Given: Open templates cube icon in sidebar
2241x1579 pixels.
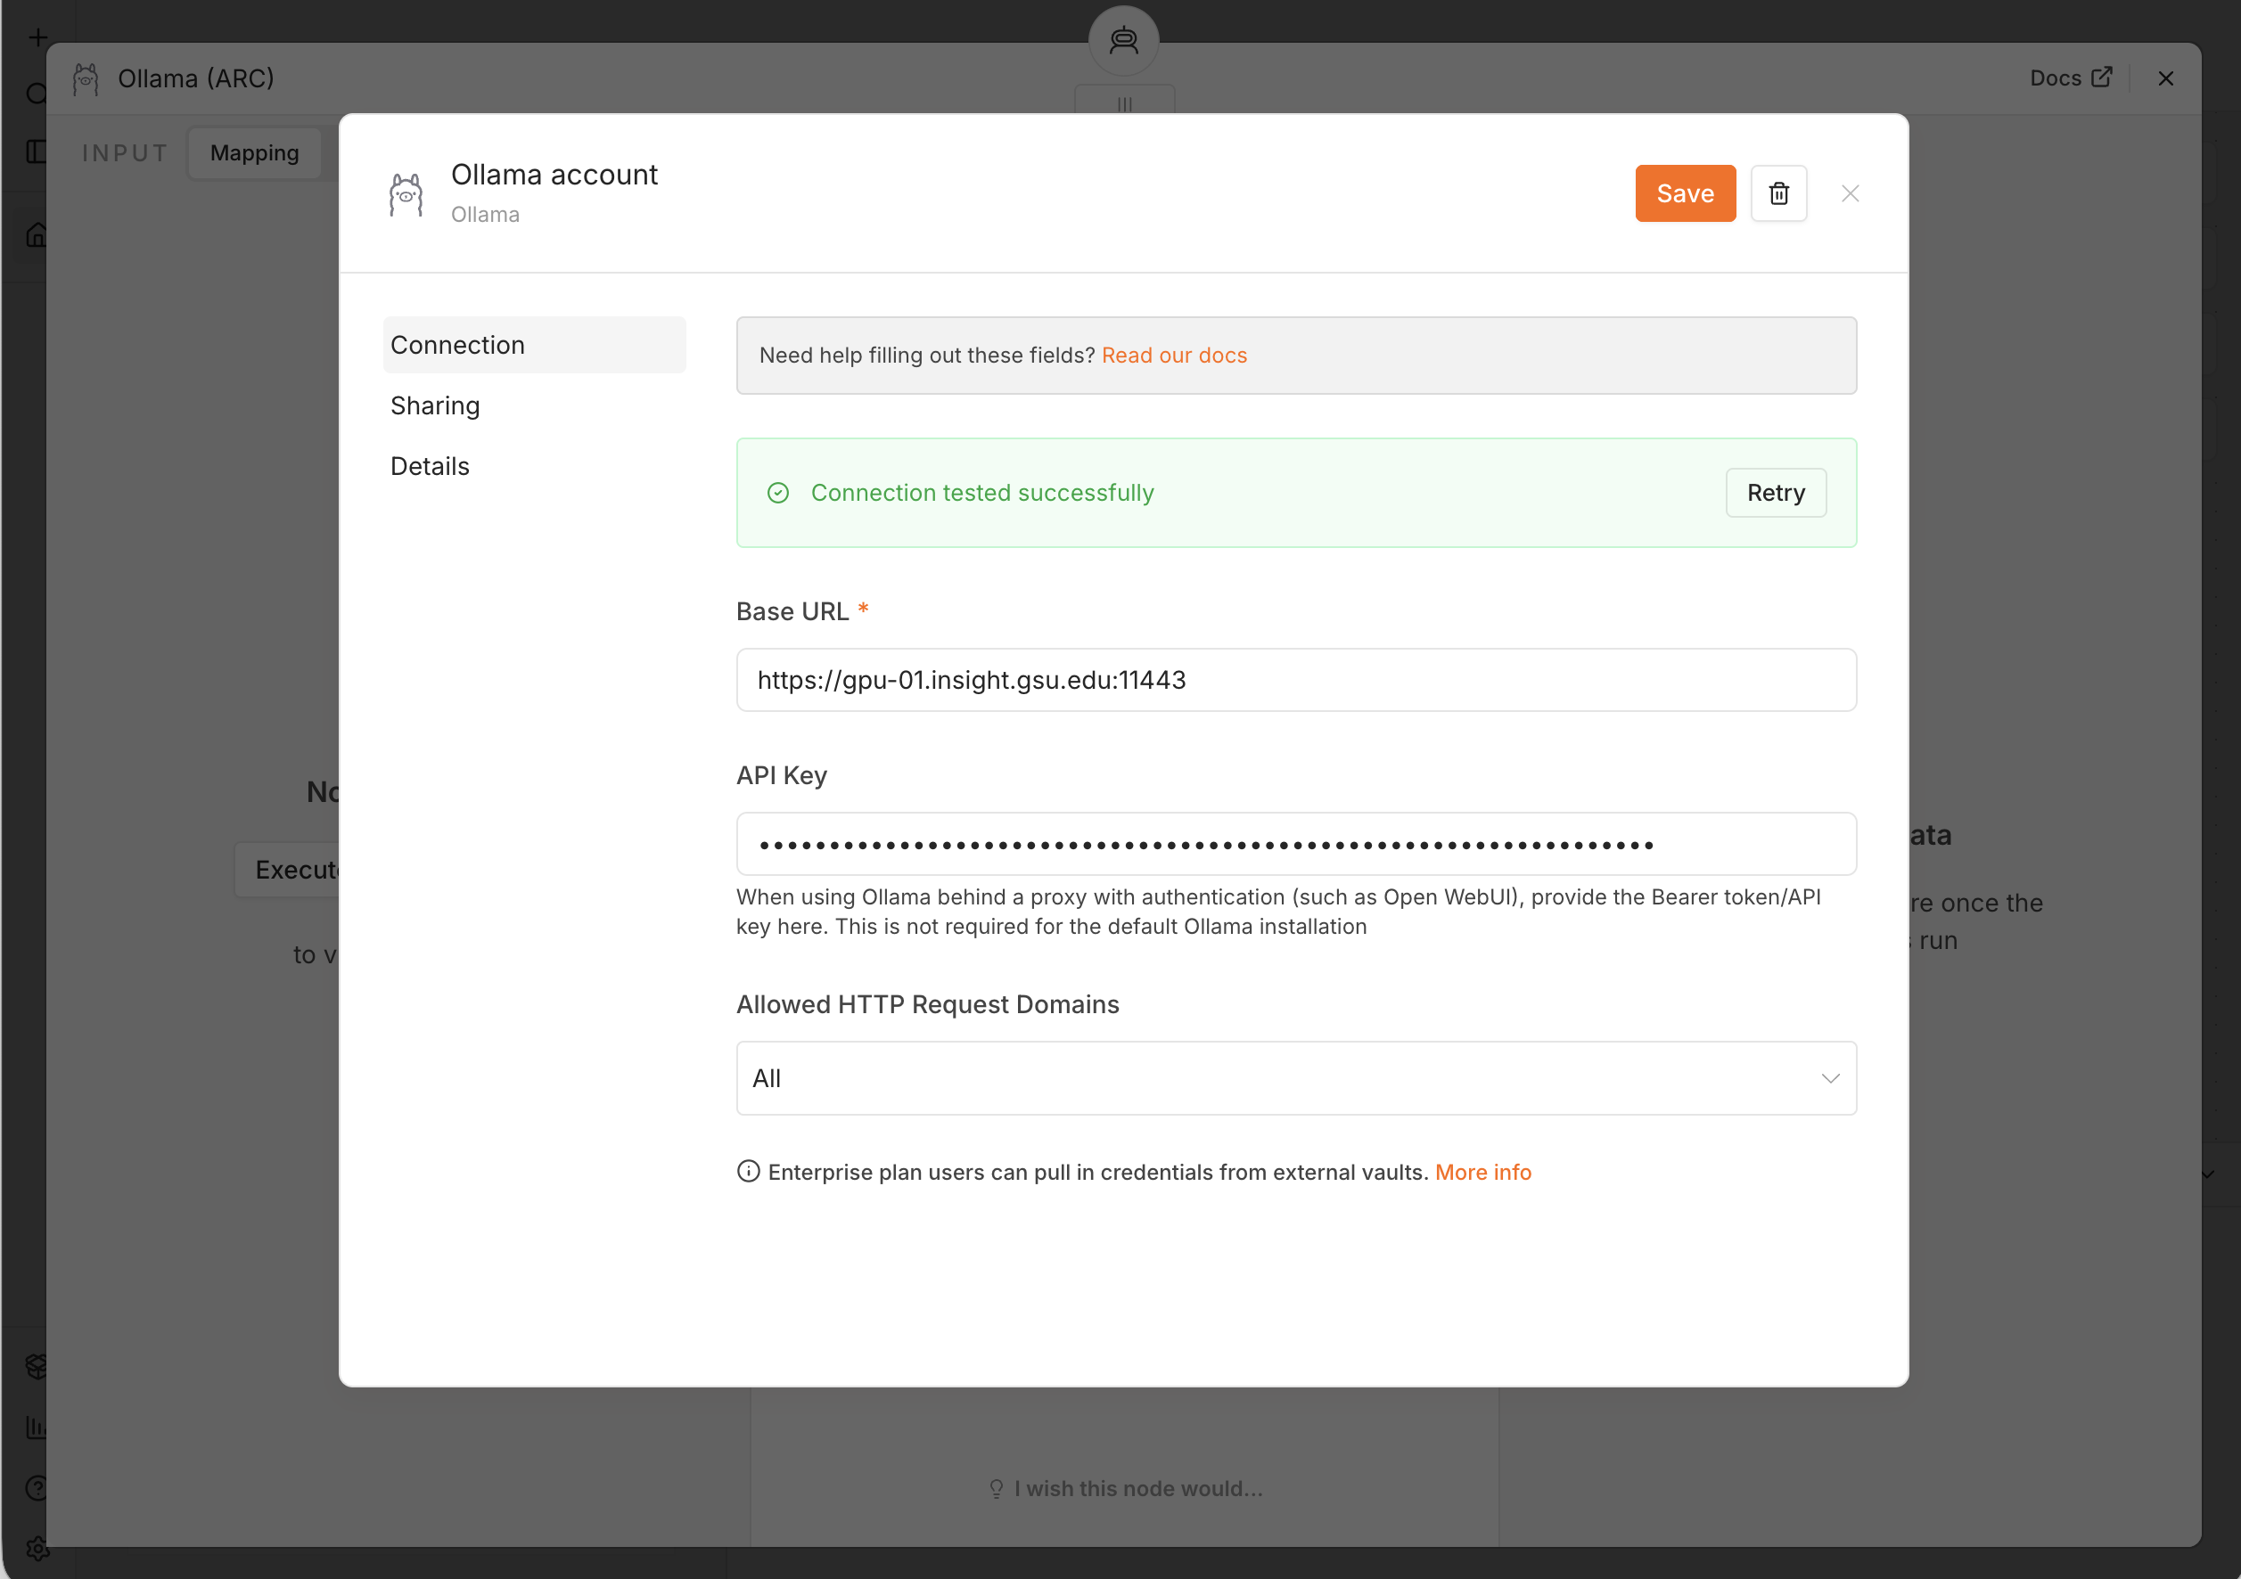Looking at the screenshot, I should pyautogui.click(x=37, y=1366).
